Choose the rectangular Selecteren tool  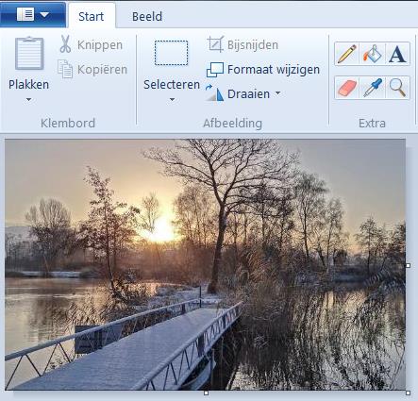pyautogui.click(x=172, y=53)
